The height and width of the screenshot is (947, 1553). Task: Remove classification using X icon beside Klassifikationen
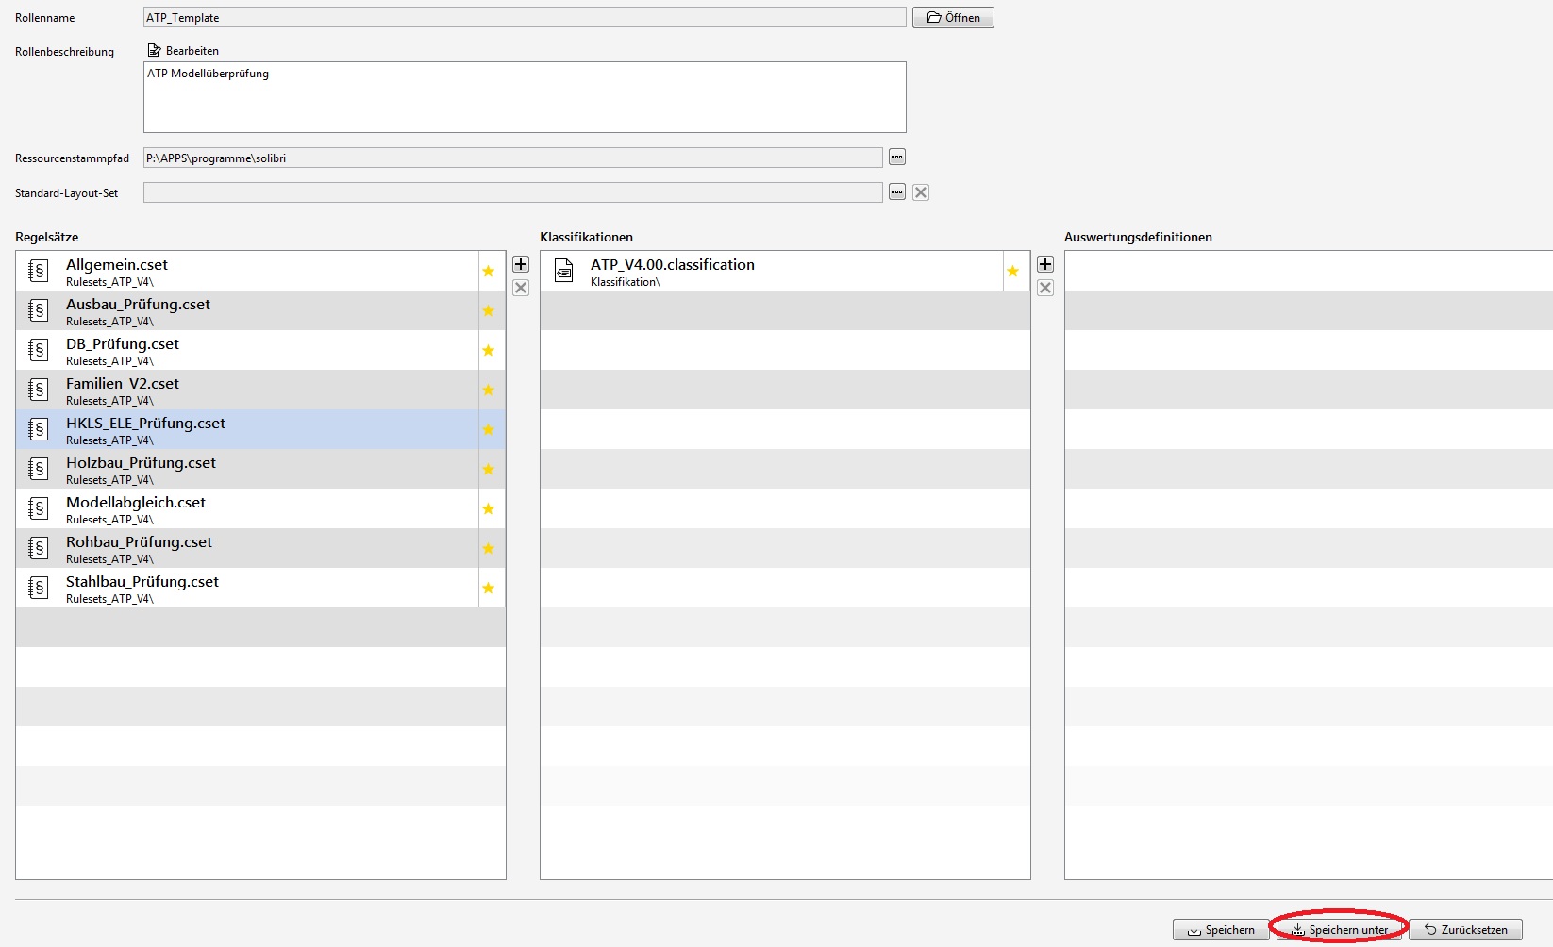(1045, 288)
